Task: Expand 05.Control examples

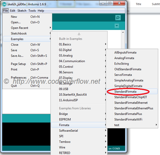Action: tap(79, 67)
